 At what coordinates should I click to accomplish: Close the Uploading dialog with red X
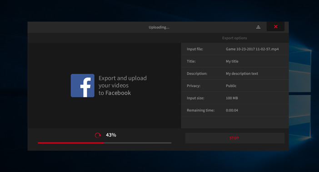click(x=275, y=27)
